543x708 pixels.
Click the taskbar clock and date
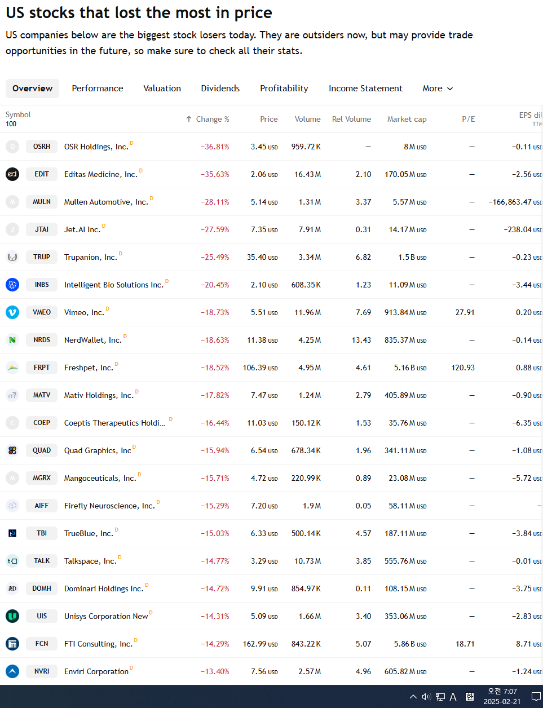point(502,697)
